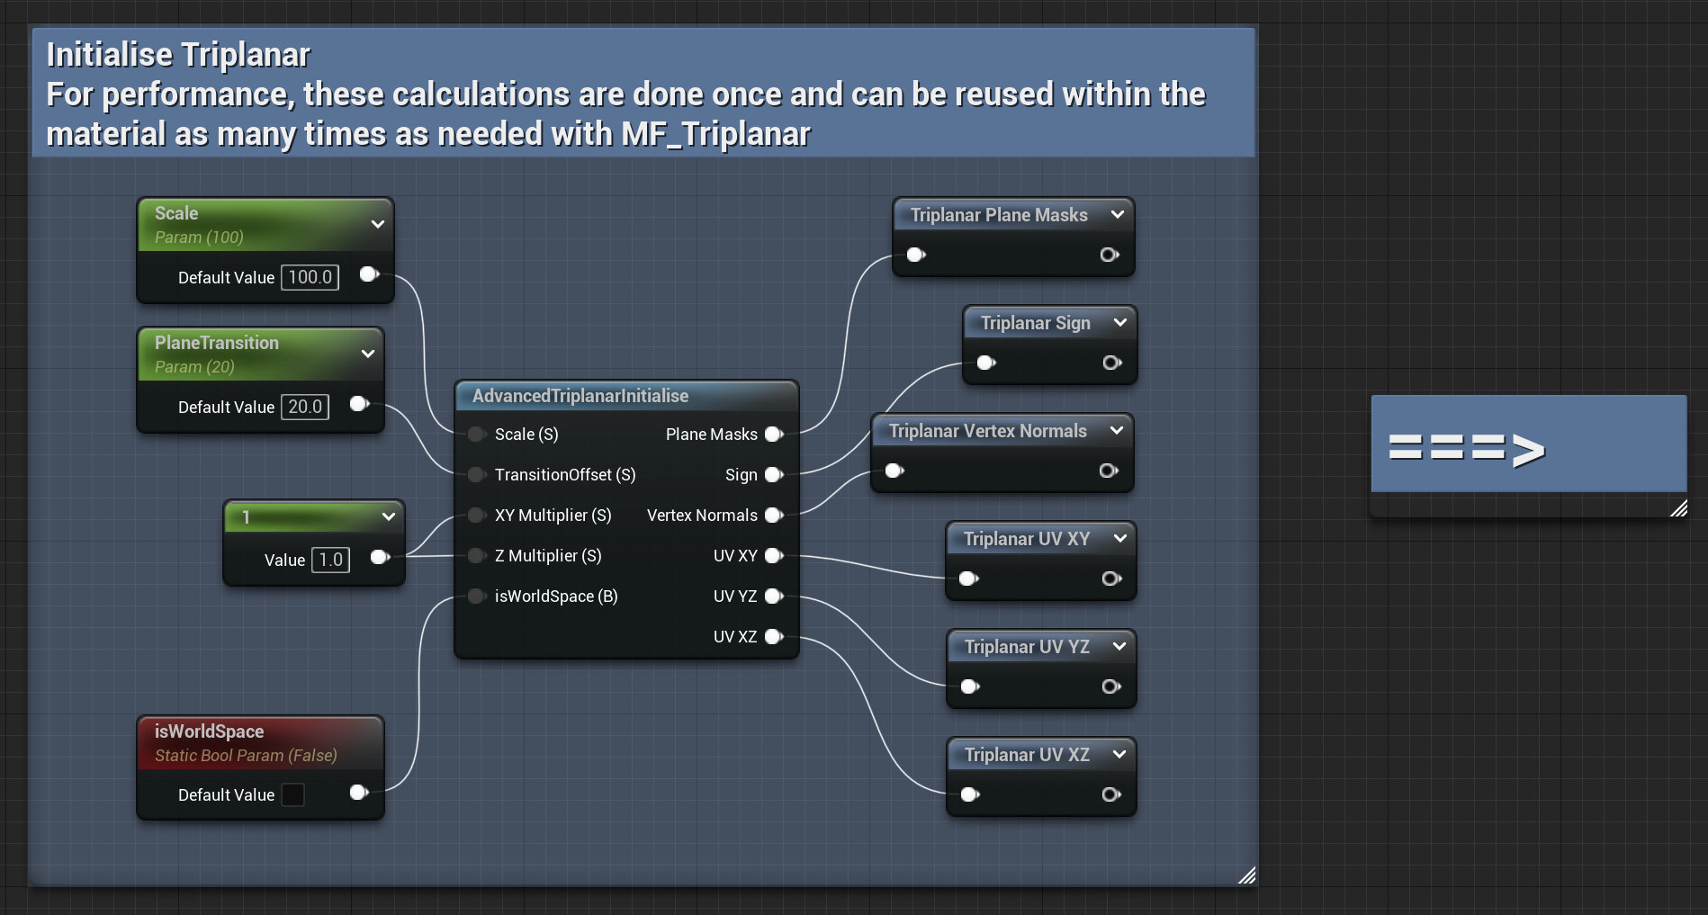Click the Scale (S) input pin

[x=476, y=435]
